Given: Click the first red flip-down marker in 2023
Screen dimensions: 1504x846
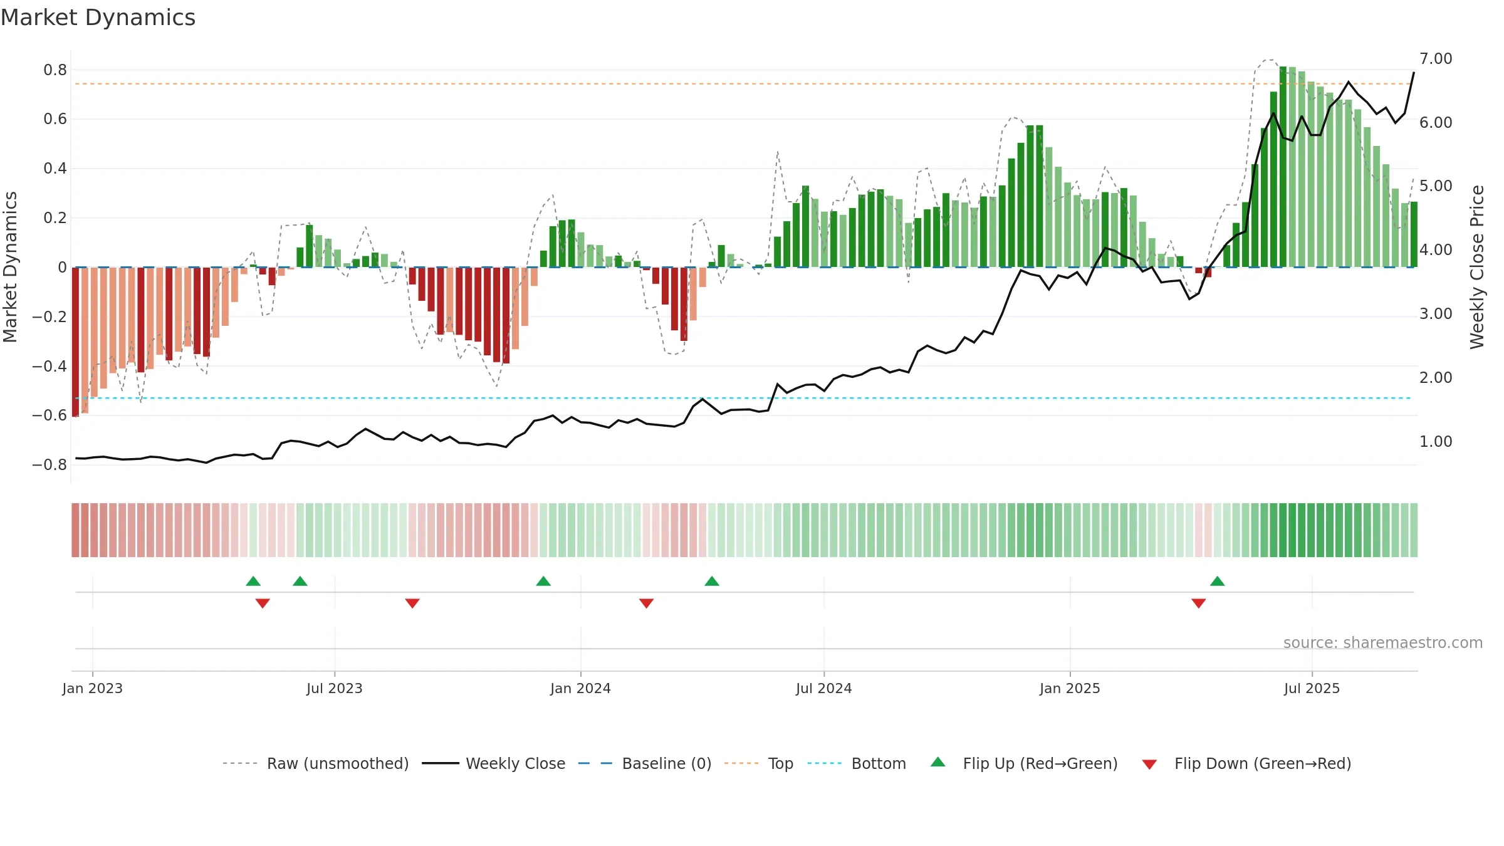Looking at the screenshot, I should [263, 603].
